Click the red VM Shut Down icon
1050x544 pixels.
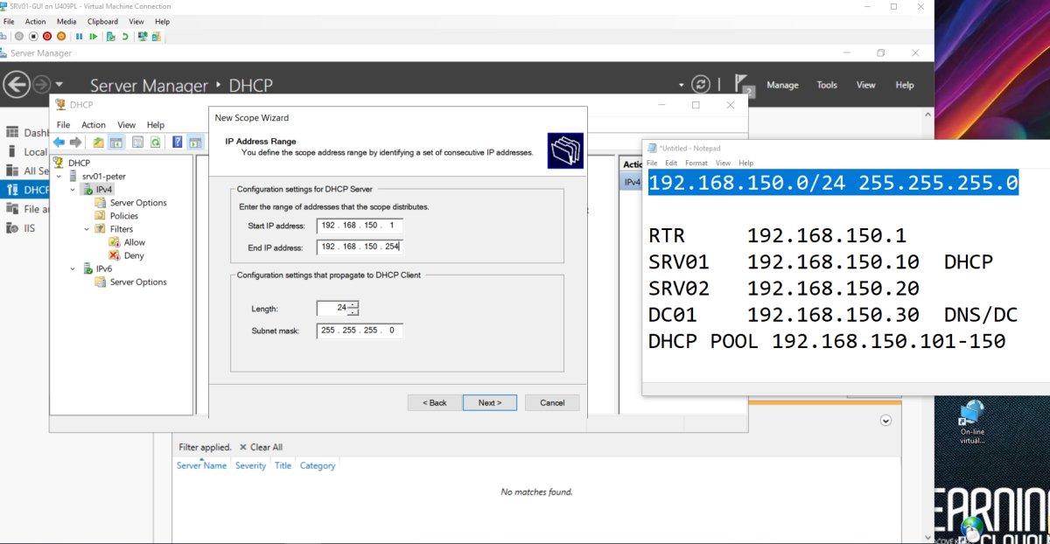click(x=47, y=37)
